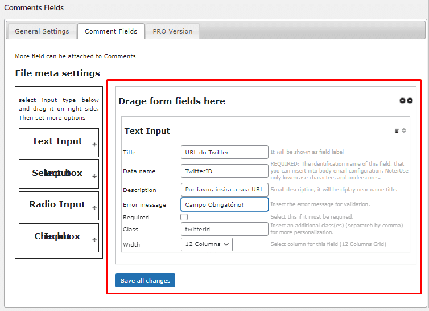Viewport: 429px width, 311px height.
Task: Click the Class input containing twitterid
Action: point(224,229)
